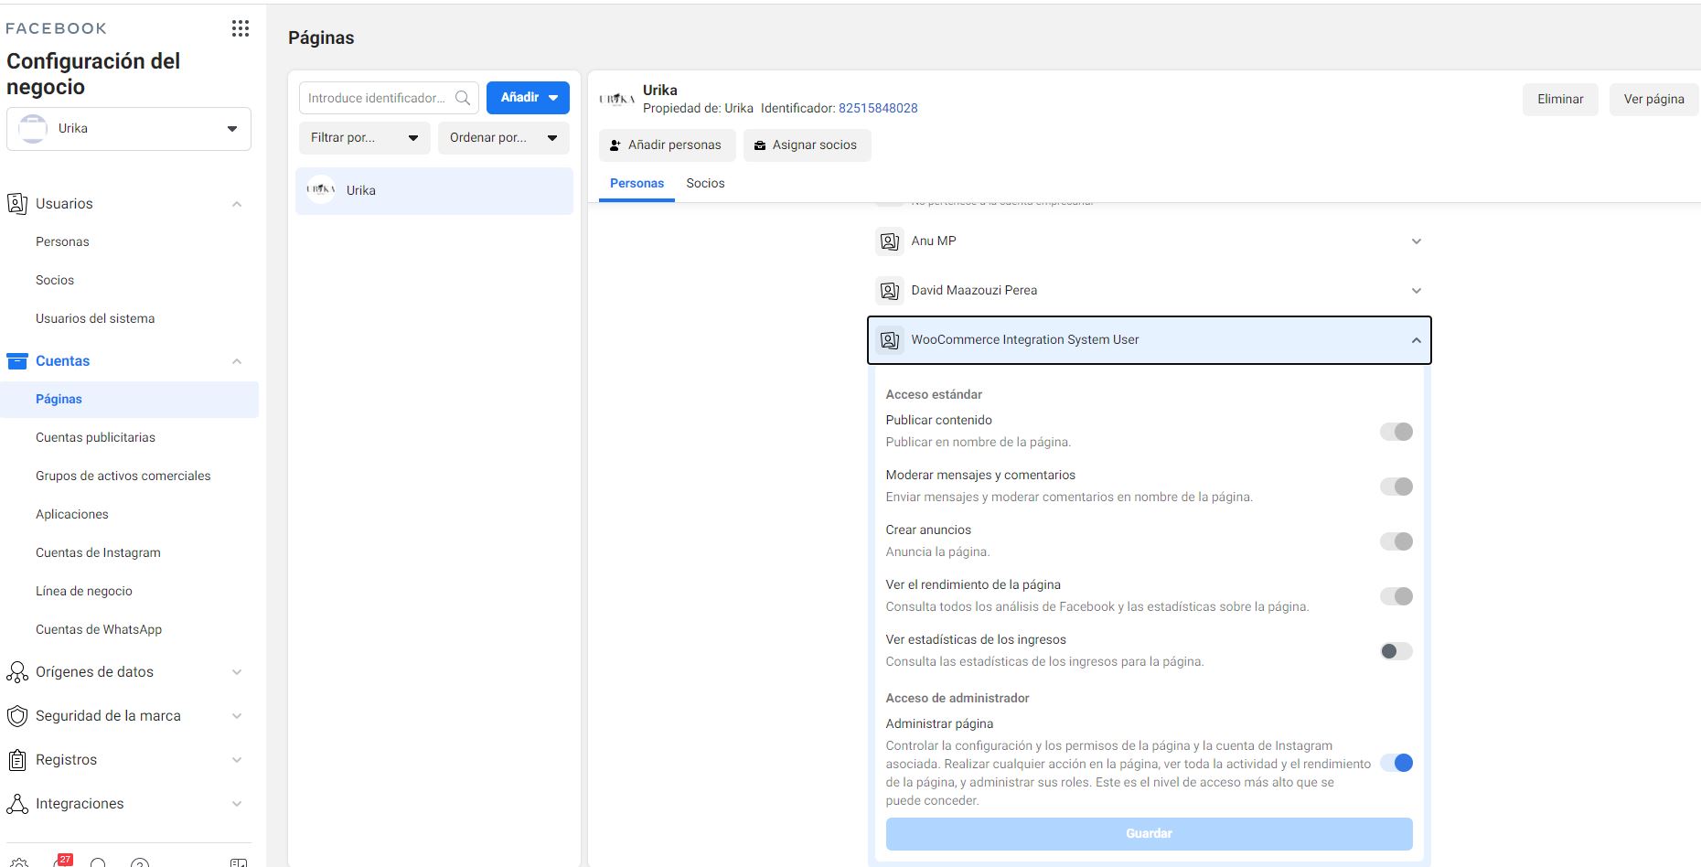Image resolution: width=1701 pixels, height=867 pixels.
Task: Click the Seguridad de la marca shield icon
Action: coord(16,716)
